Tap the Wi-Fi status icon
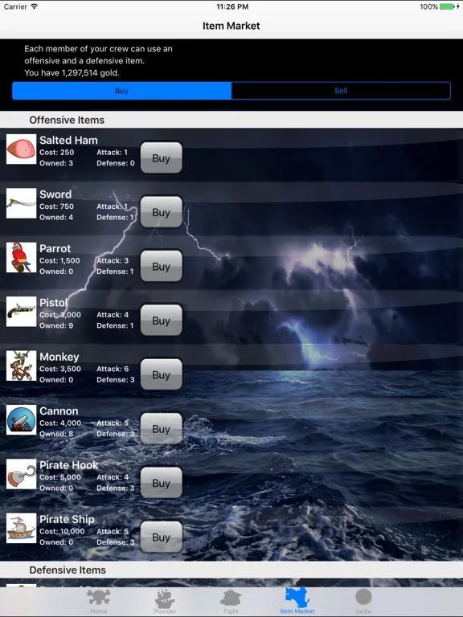Viewport: 463px width, 617px height. (35, 6)
